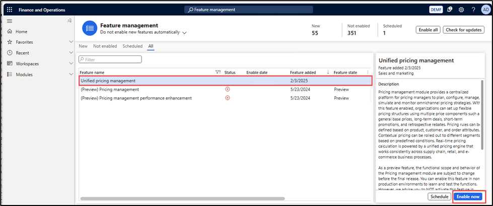Click the Status column header

[x=230, y=73]
